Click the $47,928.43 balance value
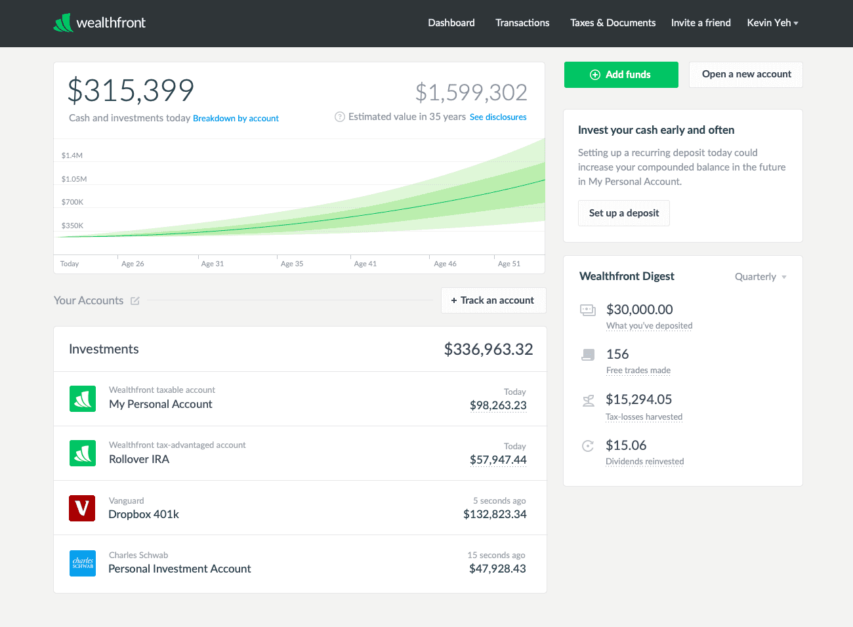The width and height of the screenshot is (853, 627). click(497, 569)
